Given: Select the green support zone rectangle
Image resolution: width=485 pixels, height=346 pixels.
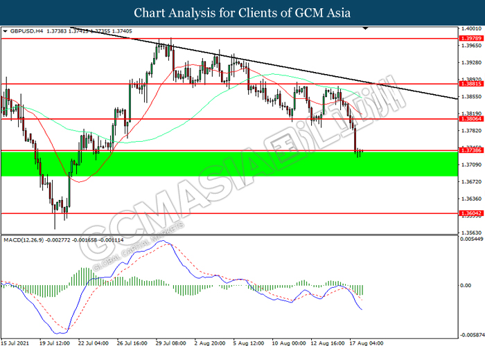Looking at the screenshot, I should click(229, 164).
